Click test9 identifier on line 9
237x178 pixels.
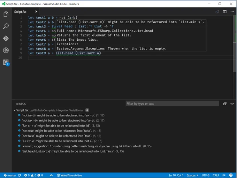pyautogui.click(x=41, y=53)
